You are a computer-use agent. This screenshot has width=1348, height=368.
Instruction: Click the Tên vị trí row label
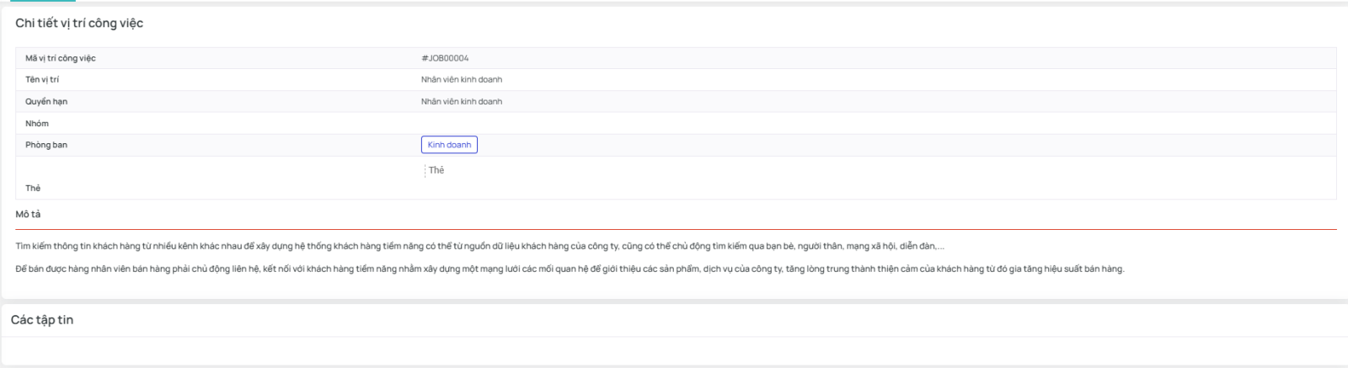pyautogui.click(x=42, y=80)
